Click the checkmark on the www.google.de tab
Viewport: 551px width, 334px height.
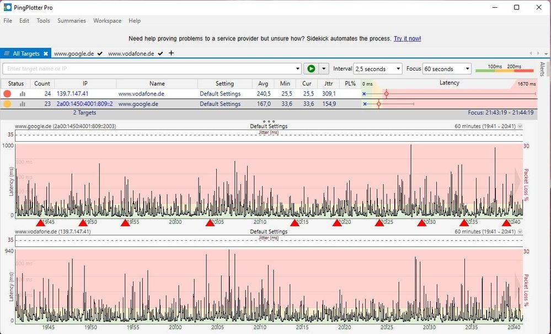(x=100, y=53)
